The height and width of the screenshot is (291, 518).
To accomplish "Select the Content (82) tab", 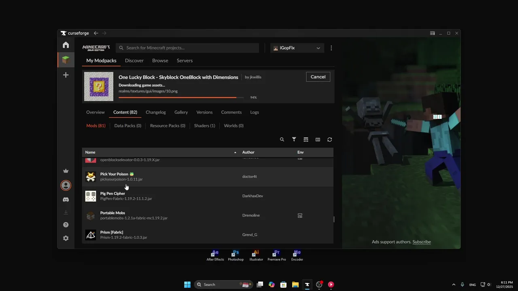I will click(x=125, y=112).
